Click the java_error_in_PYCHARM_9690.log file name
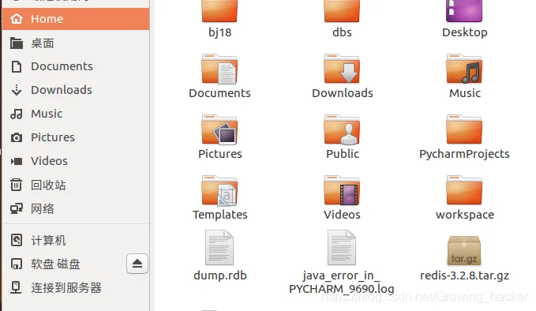The image size is (536, 311). [342, 283]
